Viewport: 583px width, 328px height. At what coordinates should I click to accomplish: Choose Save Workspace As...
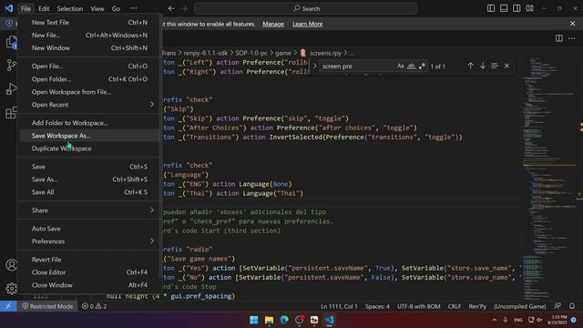pyautogui.click(x=89, y=136)
